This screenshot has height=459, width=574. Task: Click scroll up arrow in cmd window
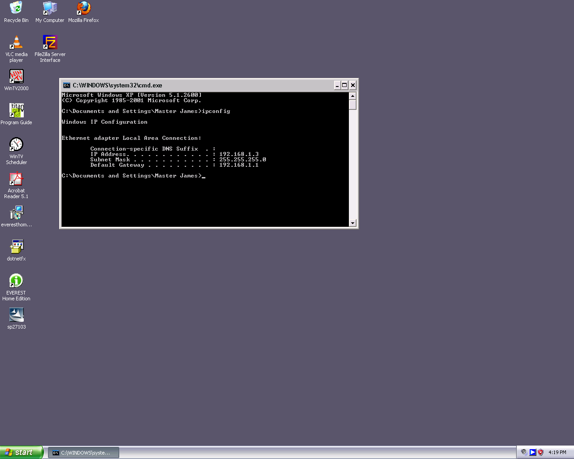pyautogui.click(x=352, y=96)
